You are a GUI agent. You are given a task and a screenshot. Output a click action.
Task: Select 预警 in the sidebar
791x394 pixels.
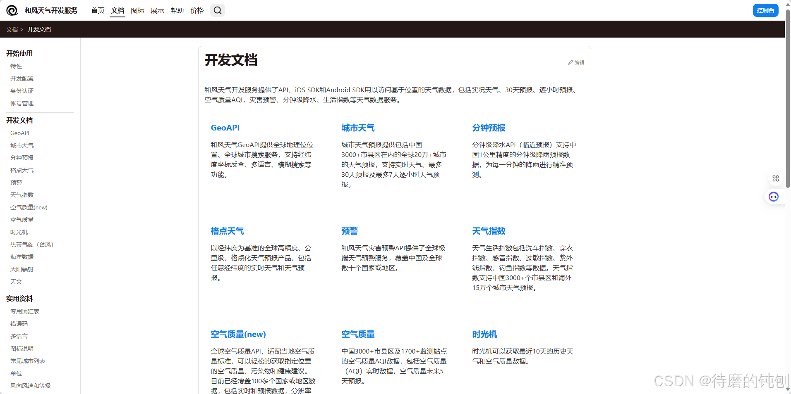click(16, 183)
